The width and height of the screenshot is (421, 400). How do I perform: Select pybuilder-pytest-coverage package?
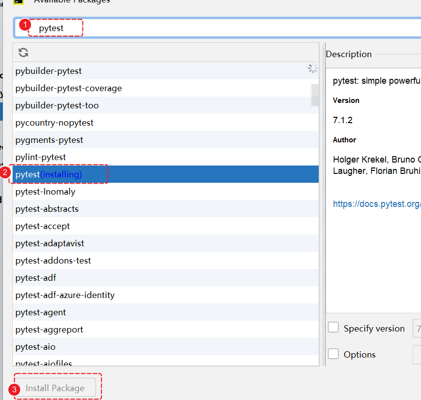(x=165, y=88)
